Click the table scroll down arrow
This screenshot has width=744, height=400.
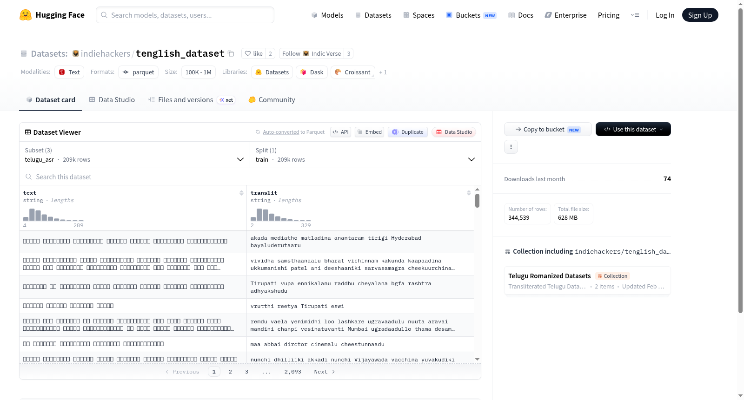[x=477, y=359]
